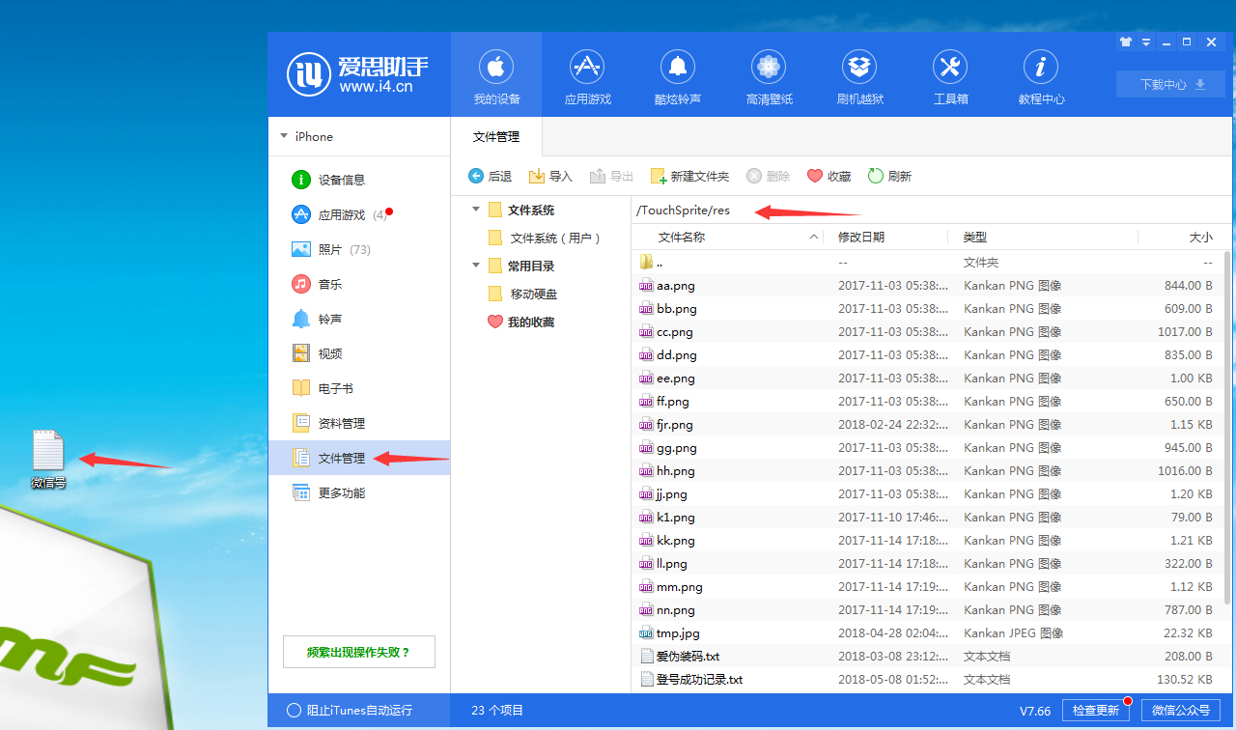The width and height of the screenshot is (1236, 730).
Task: Switch to the 文件管理 tab
Action: coord(496,137)
